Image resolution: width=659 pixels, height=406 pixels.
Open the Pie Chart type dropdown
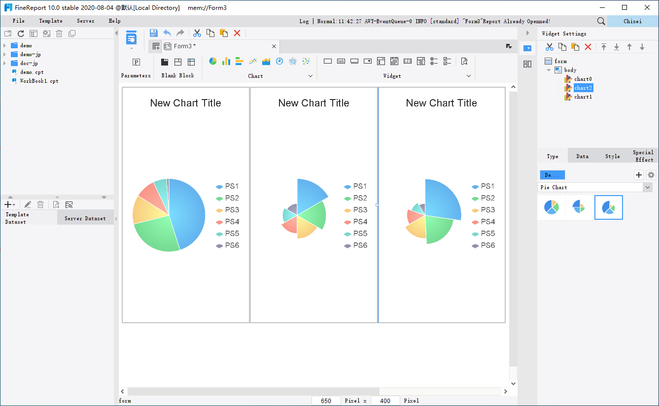(x=648, y=187)
